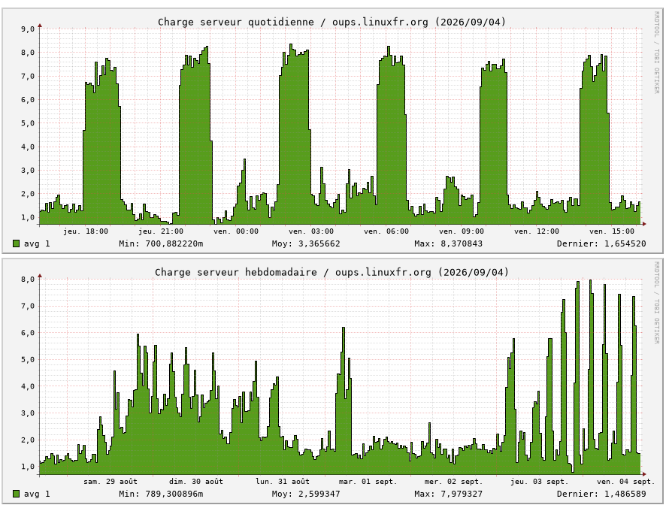Click the '9,0' y-axis label of daily chart
Image resolution: width=669 pixels, height=505 pixels.
coord(28,29)
